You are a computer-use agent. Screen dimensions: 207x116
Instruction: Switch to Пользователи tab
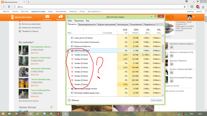136,24
